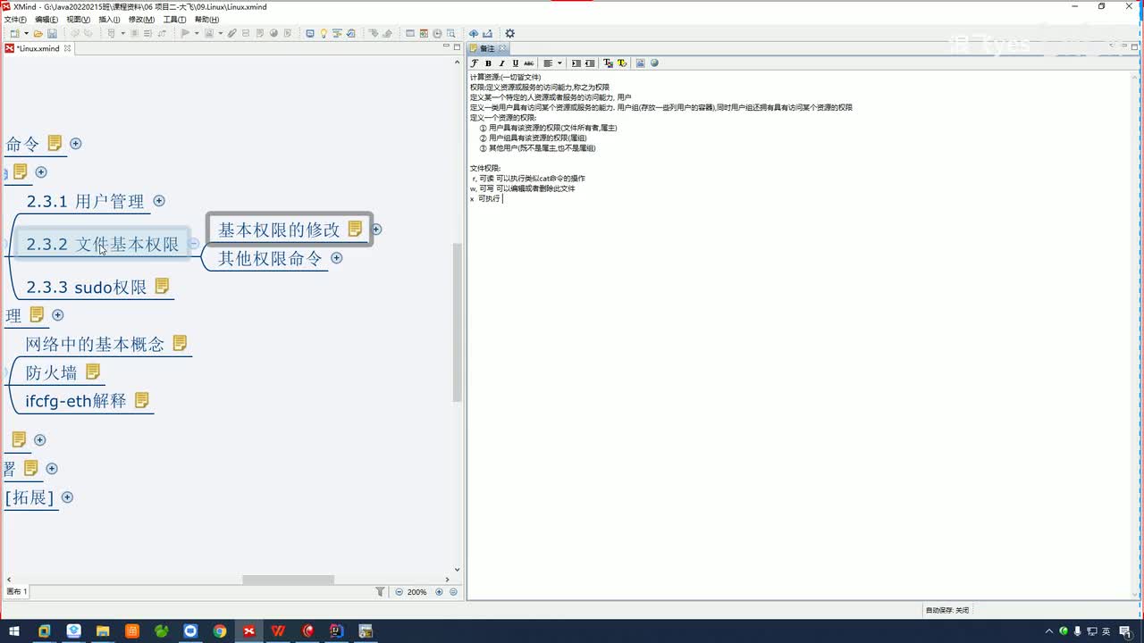Open the 编辑 menu
1144x643 pixels.
click(46, 20)
